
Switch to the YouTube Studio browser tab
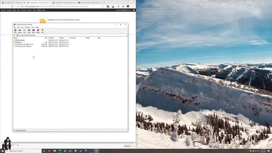90,3
